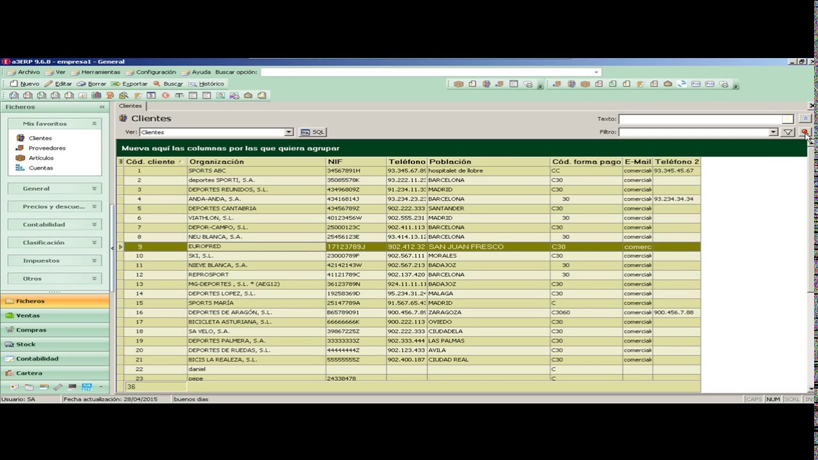Switch to the Ficheros module

pos(55,301)
